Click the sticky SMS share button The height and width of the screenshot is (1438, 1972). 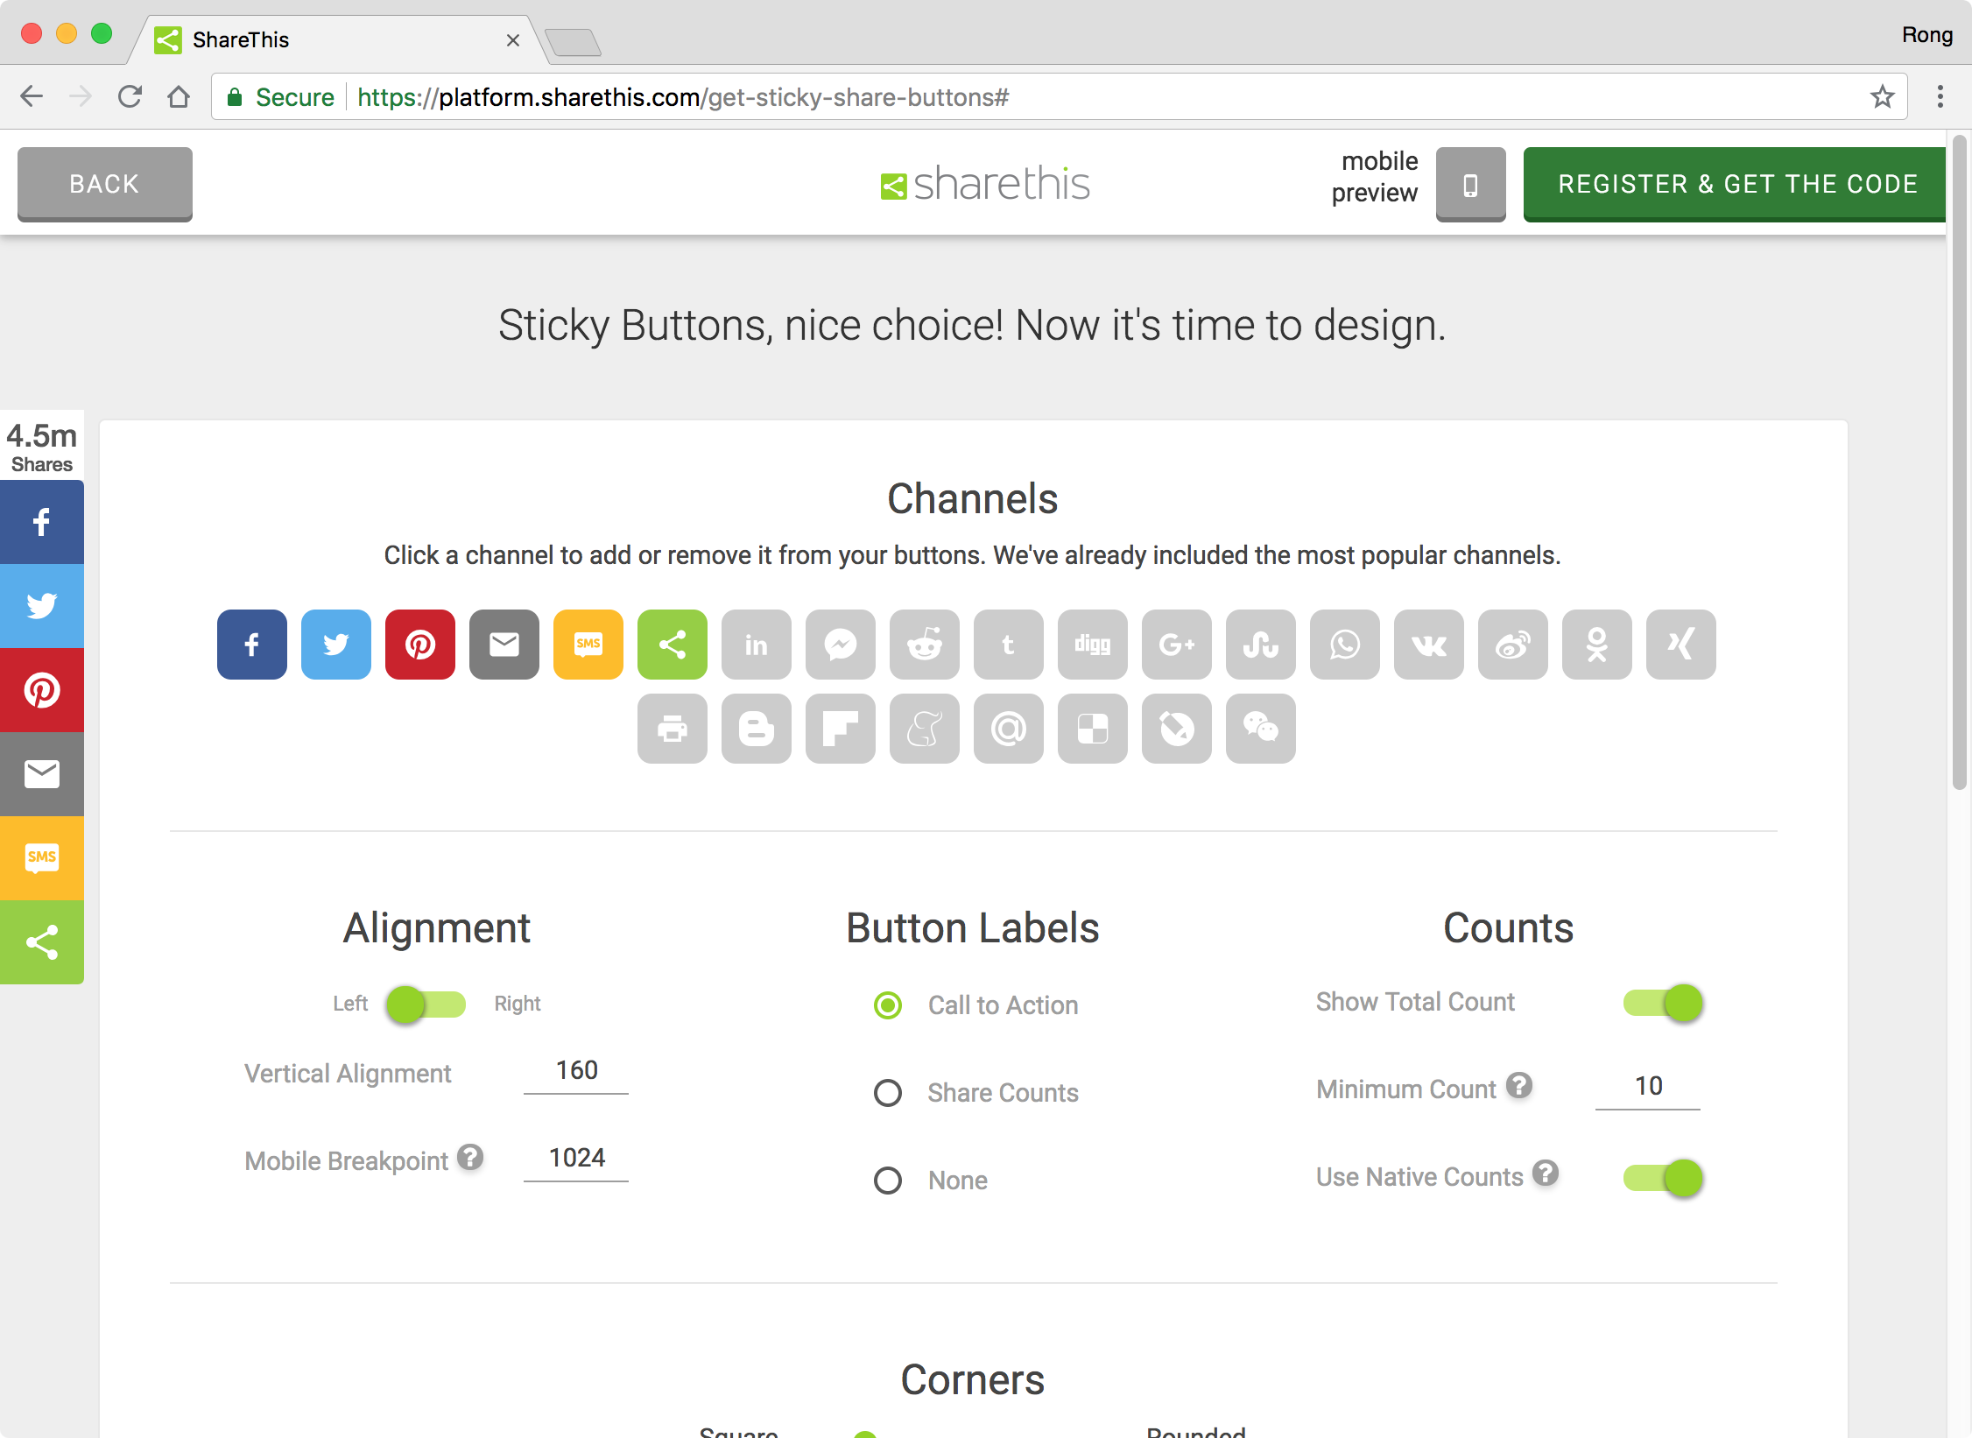tap(42, 858)
